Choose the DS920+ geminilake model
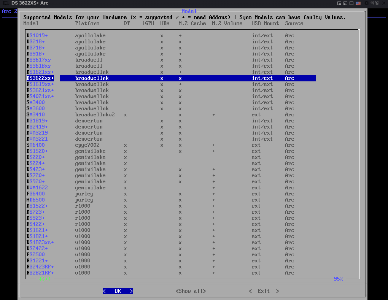 36,181
